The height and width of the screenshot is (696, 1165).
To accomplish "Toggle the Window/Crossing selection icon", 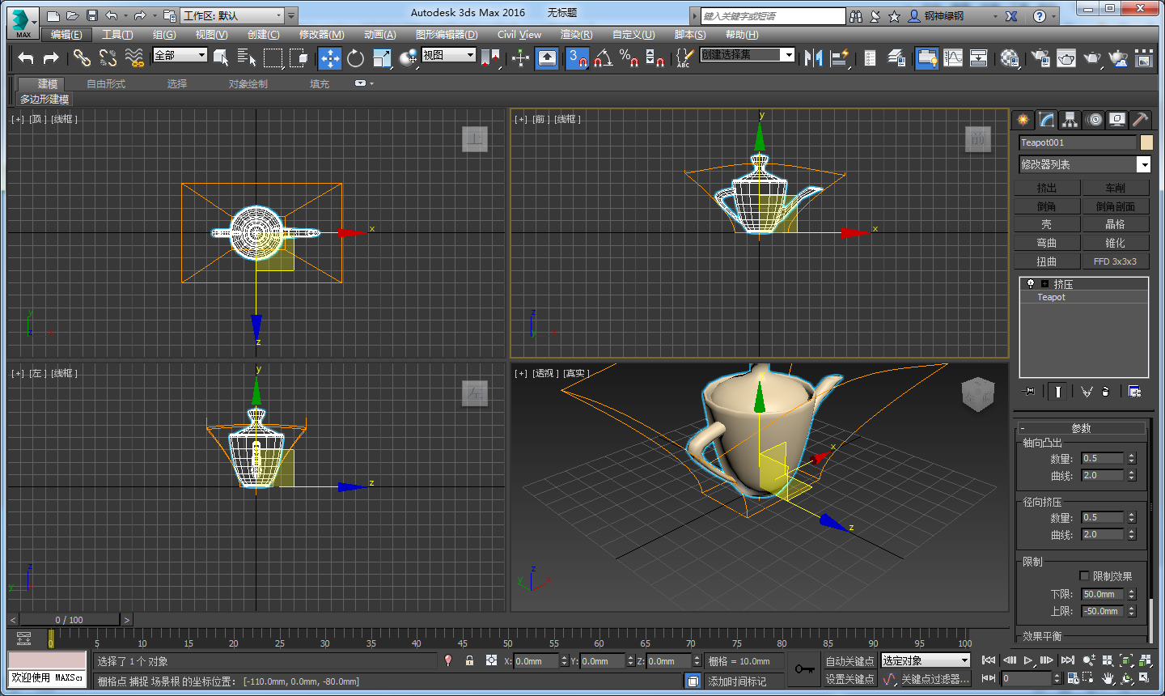I will (299, 57).
